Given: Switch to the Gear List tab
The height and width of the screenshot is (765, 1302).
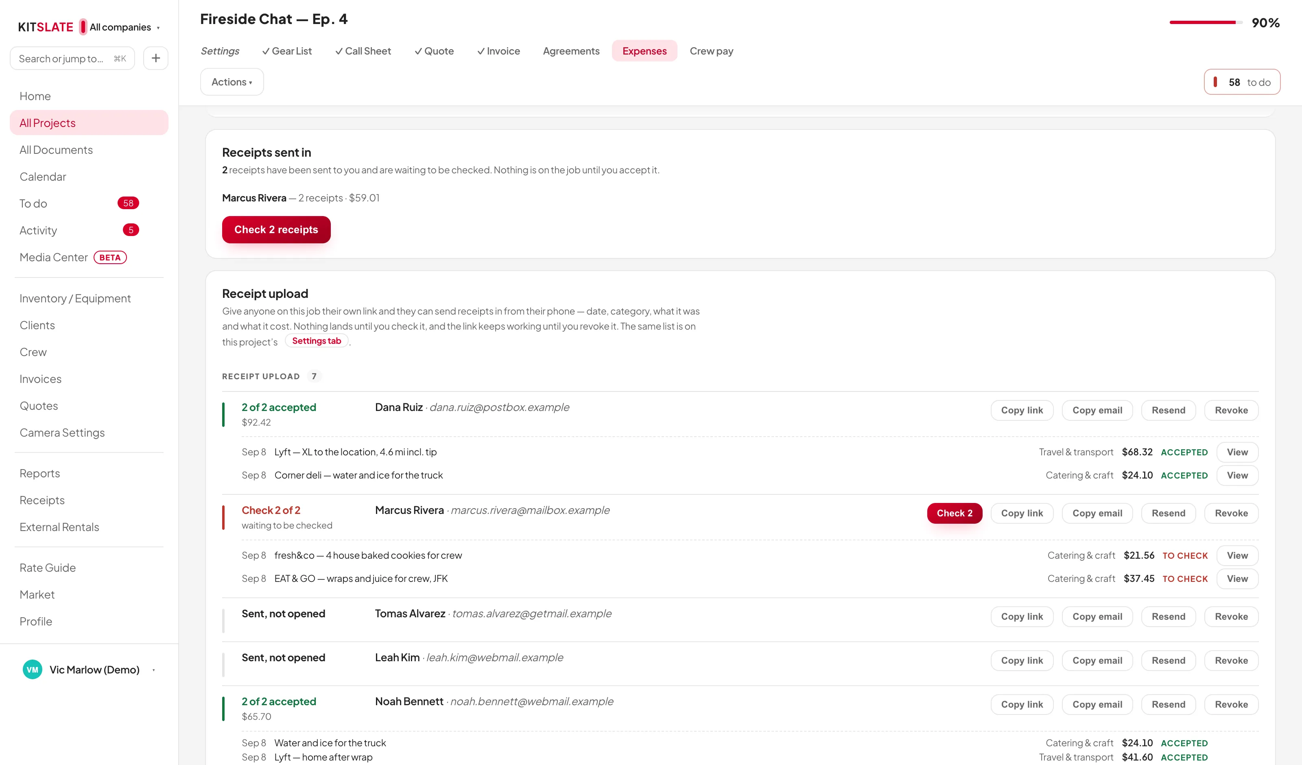Looking at the screenshot, I should pyautogui.click(x=287, y=50).
